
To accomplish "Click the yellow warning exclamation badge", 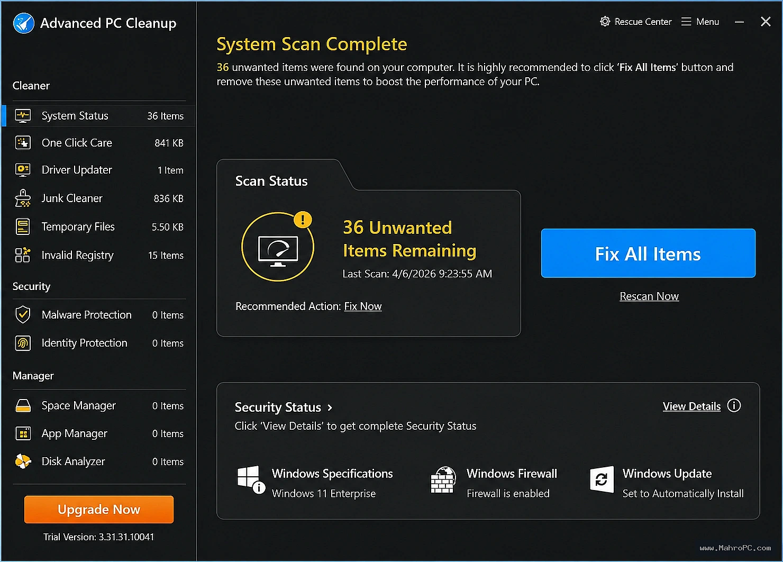I will click(303, 219).
